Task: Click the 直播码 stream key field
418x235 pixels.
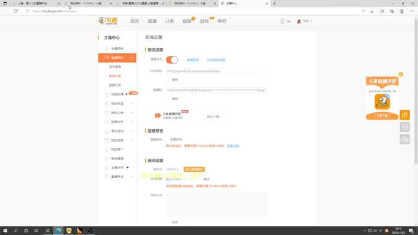Action: [216, 90]
